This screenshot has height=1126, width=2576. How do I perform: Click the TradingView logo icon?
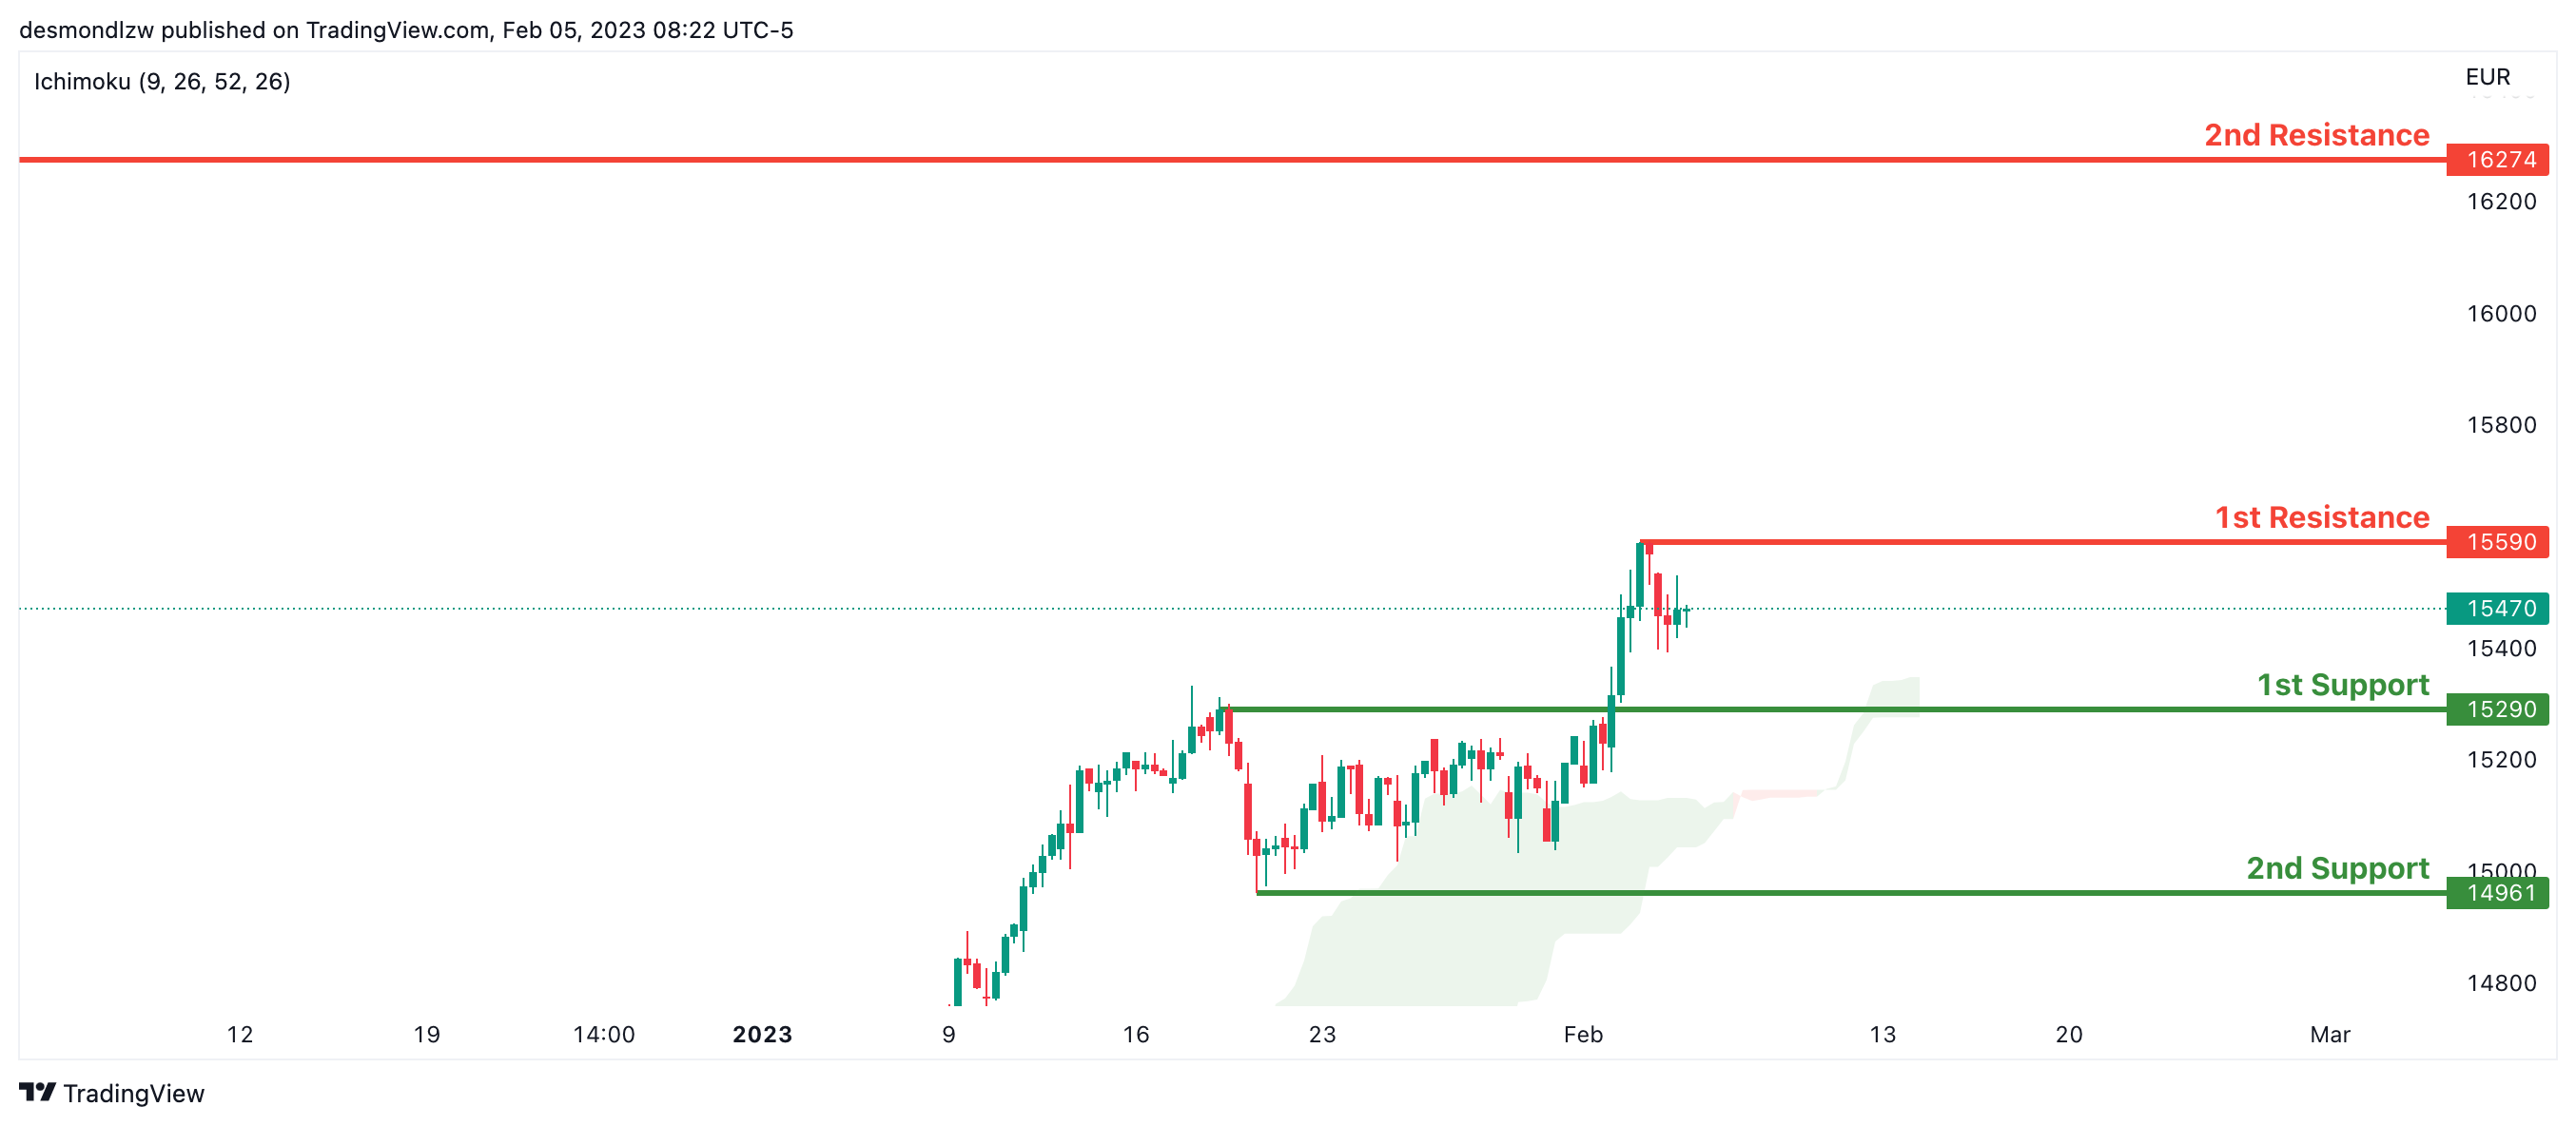(37, 1092)
